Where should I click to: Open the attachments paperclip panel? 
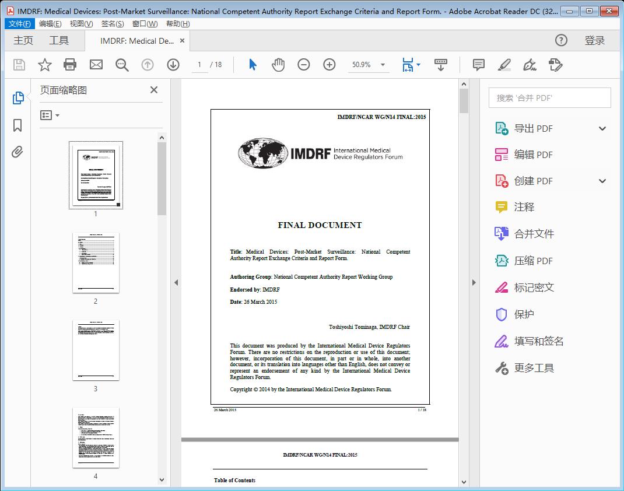tap(17, 152)
